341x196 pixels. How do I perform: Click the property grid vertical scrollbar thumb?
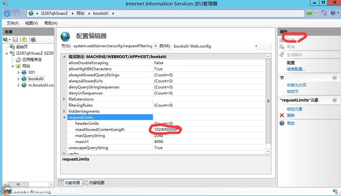click(x=269, y=101)
